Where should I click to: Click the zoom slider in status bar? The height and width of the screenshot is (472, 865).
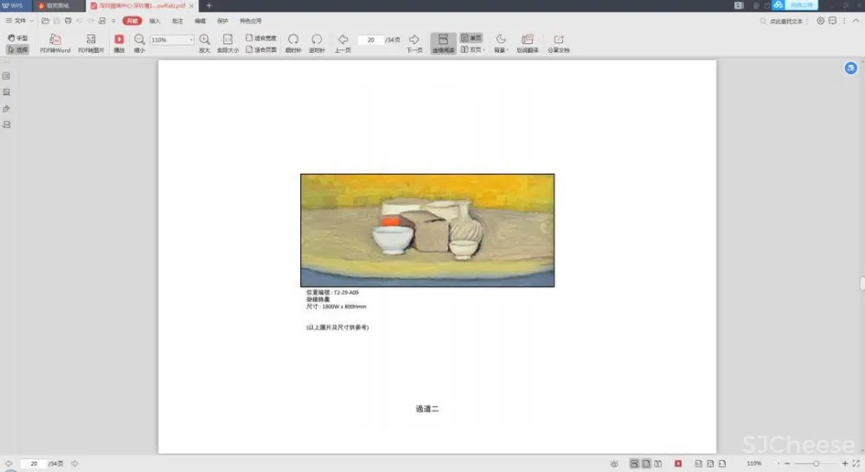[x=815, y=464]
